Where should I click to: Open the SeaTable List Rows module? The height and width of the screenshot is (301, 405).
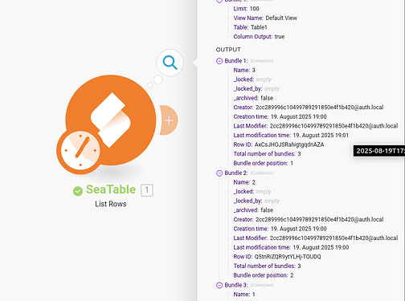111,120
